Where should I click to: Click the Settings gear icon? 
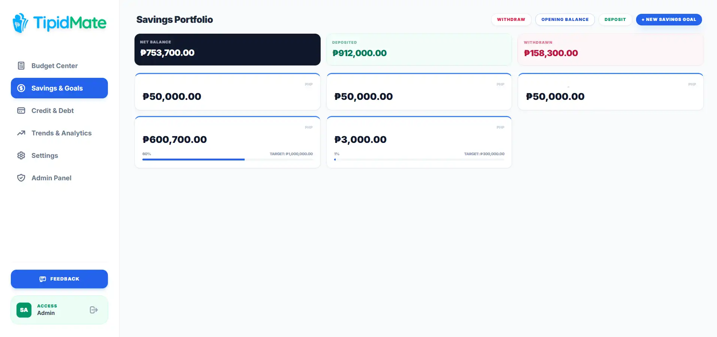point(21,156)
